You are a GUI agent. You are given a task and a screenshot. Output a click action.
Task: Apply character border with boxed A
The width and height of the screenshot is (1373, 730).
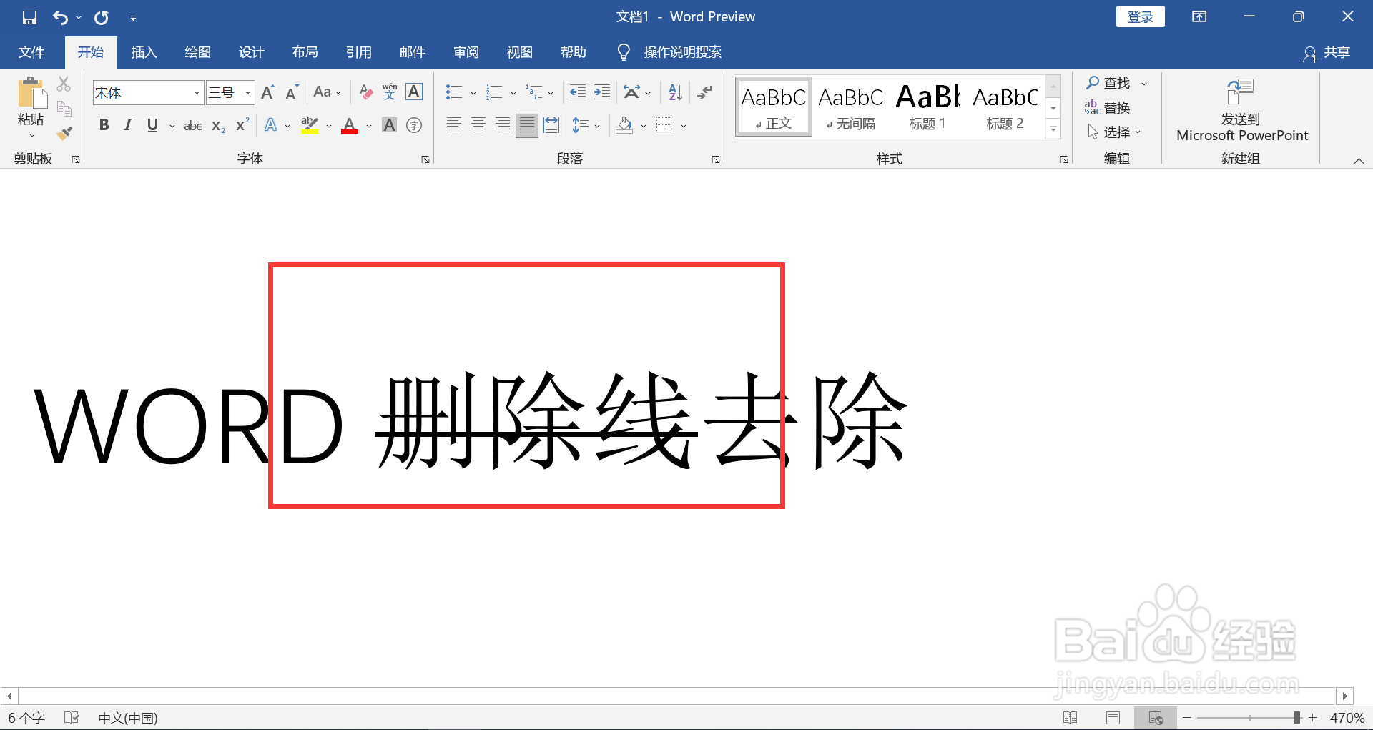click(414, 92)
